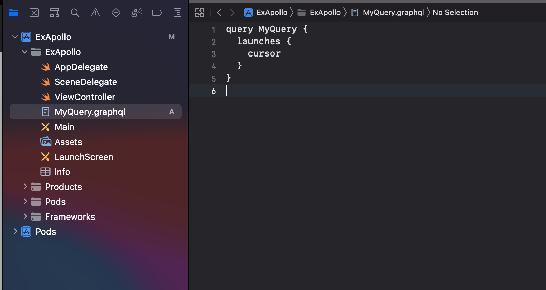546x290 pixels.
Task: Click the 'query MyQuery {' code line
Action: [267, 29]
